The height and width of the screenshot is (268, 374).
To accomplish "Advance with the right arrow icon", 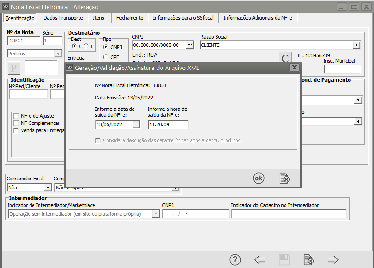I will tap(333, 260).
